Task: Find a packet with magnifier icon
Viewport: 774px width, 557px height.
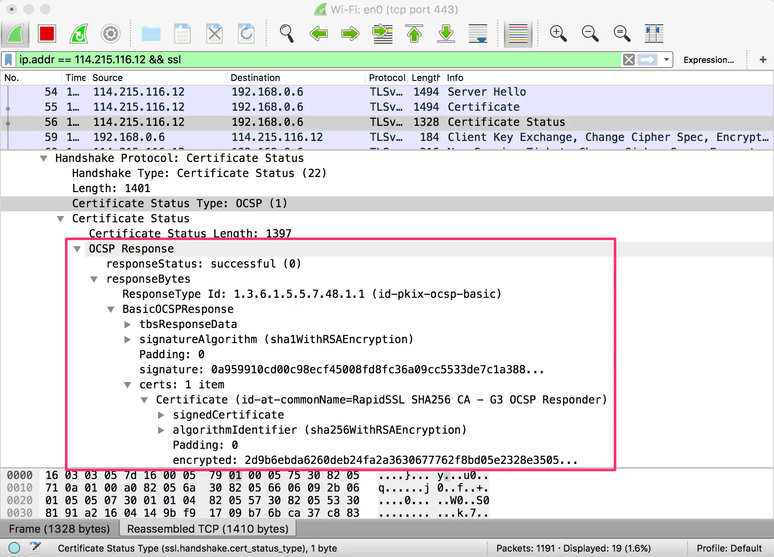Action: tap(286, 34)
